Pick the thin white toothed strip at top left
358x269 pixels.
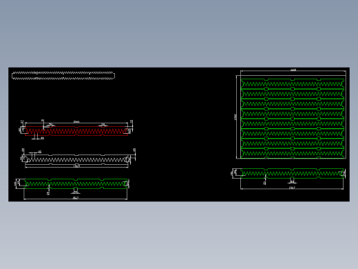pyautogui.click(x=63, y=76)
